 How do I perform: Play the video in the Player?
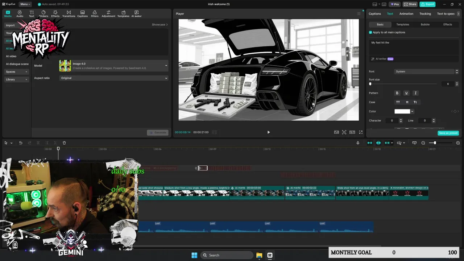[269, 132]
